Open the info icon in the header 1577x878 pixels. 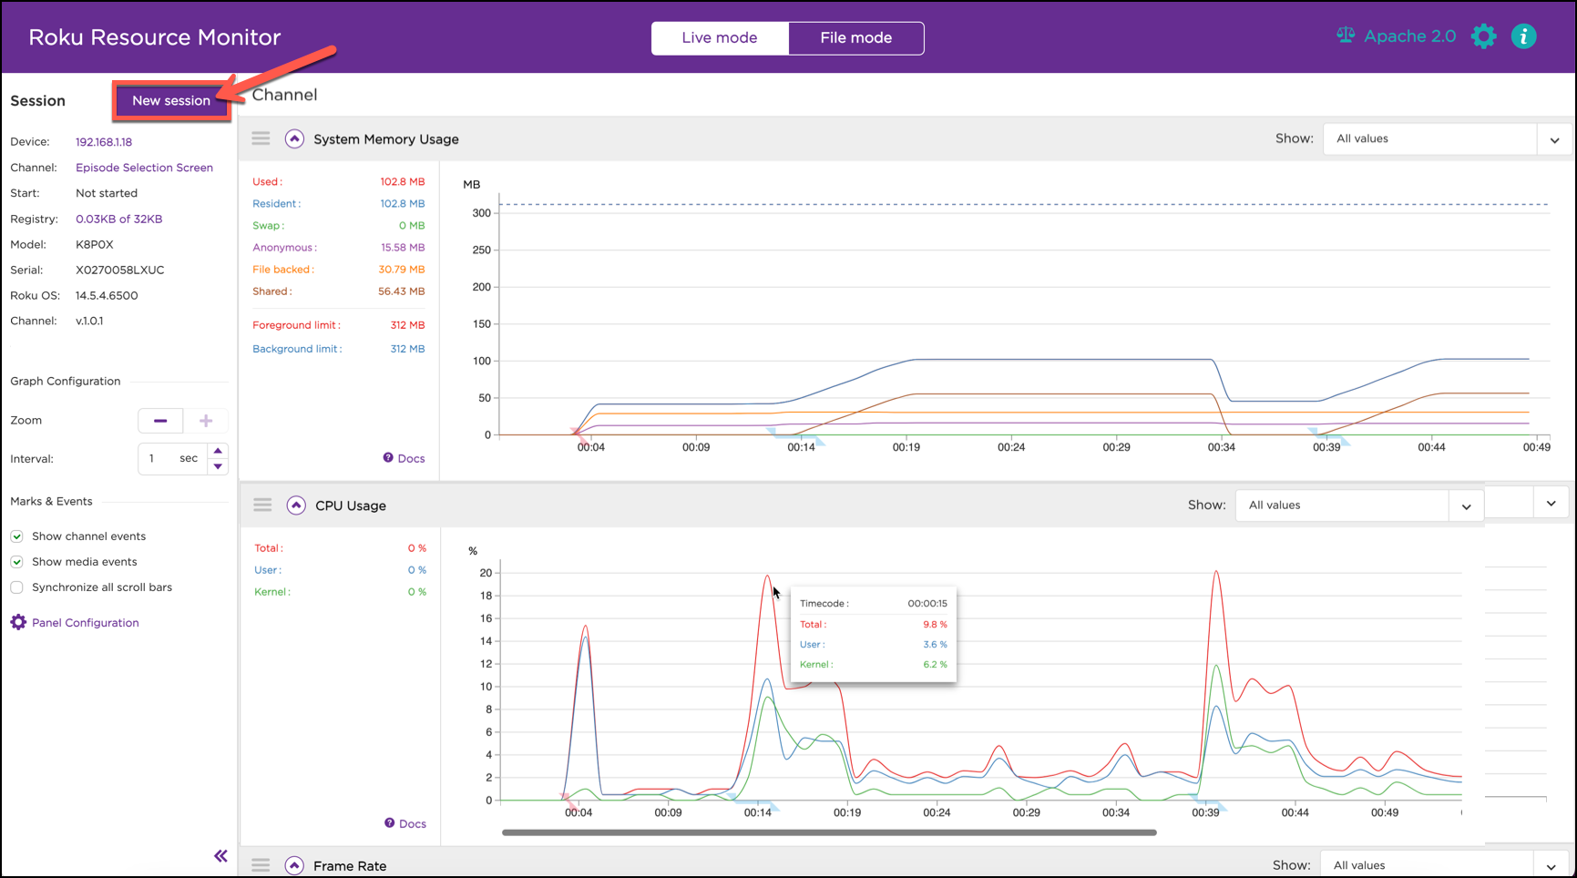click(1523, 36)
